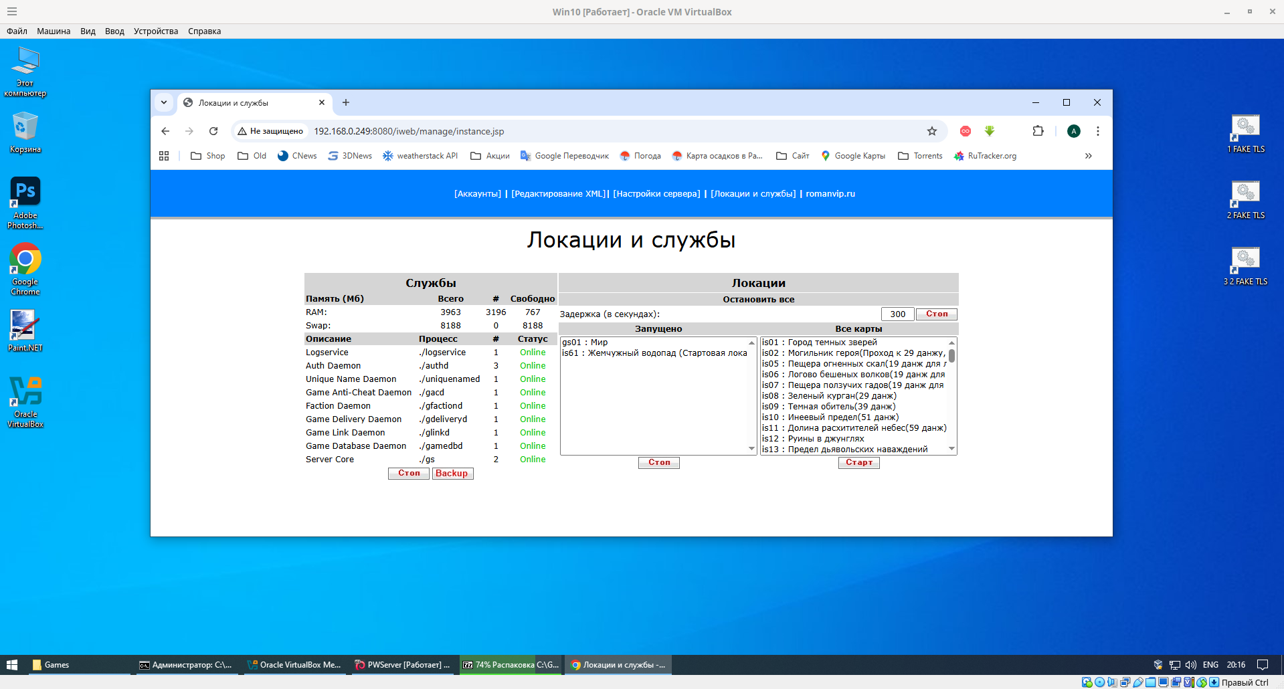Click the Backup button under Службы
This screenshot has height=689, width=1284.
(452, 473)
